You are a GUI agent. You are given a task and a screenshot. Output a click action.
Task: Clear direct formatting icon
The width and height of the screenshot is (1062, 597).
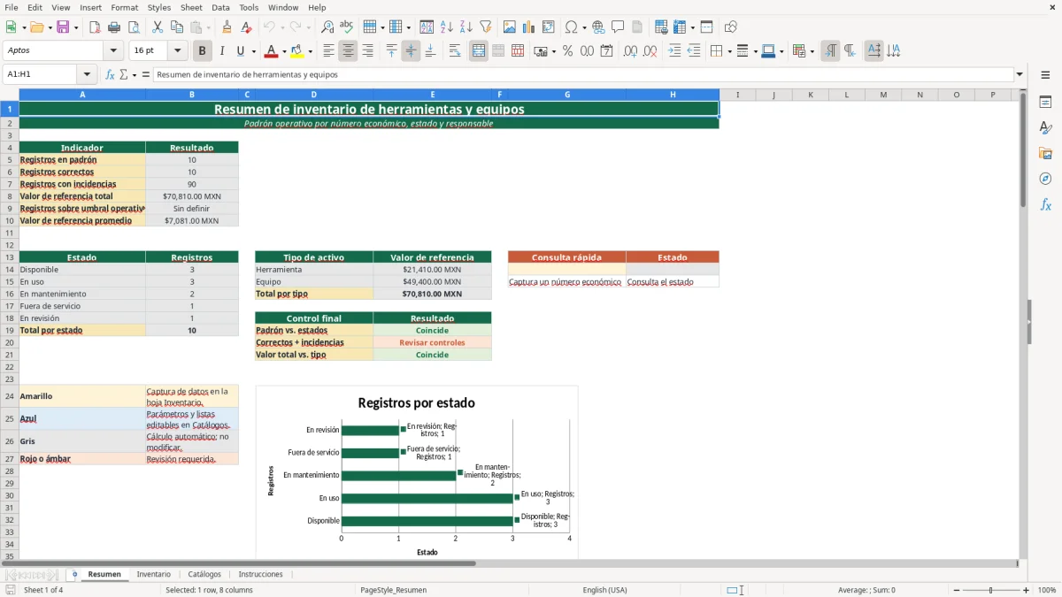pos(246,27)
